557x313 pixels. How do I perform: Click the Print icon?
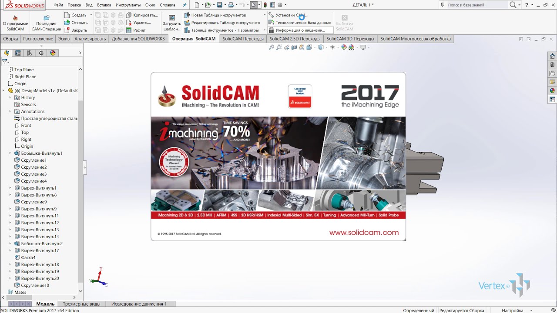click(x=231, y=5)
